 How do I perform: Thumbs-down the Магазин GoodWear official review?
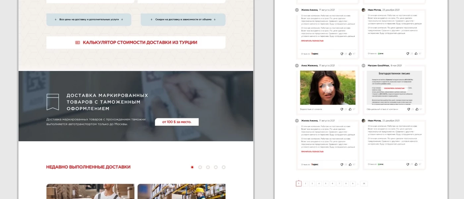coord(408,109)
